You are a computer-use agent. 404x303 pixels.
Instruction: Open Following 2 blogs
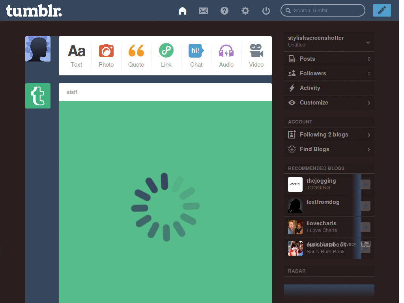pyautogui.click(x=329, y=135)
